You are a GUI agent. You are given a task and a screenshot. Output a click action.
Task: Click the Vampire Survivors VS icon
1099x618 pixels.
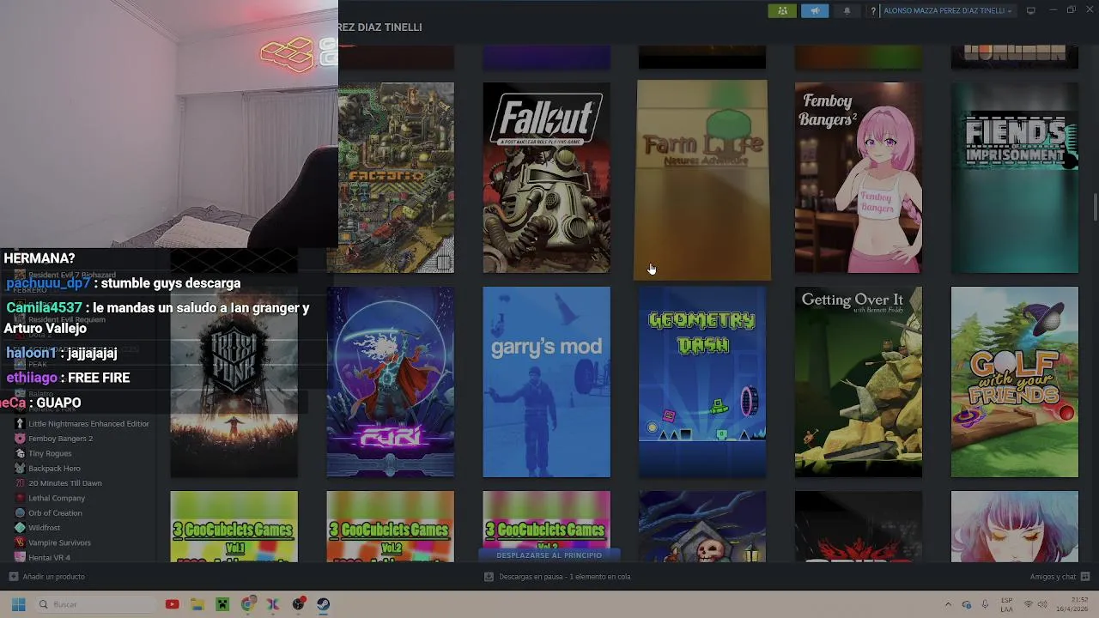(x=20, y=542)
